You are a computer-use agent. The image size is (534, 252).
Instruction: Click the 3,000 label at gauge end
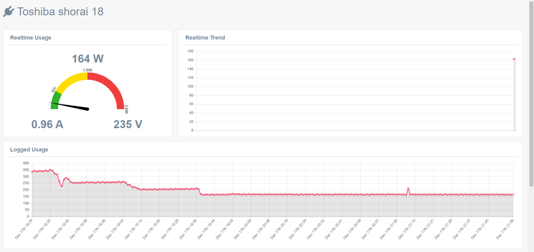coord(126,109)
